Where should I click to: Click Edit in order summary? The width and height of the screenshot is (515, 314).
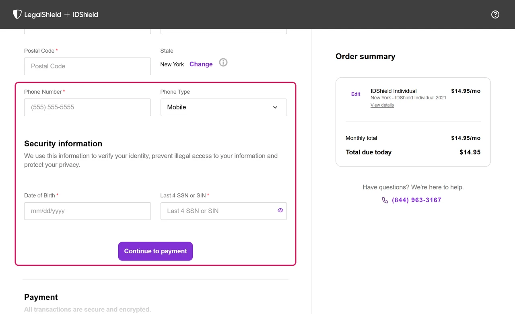[x=356, y=94]
